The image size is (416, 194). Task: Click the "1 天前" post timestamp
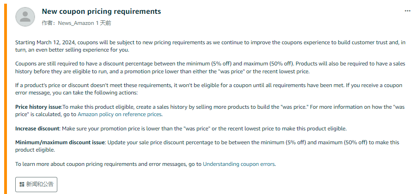tap(104, 23)
